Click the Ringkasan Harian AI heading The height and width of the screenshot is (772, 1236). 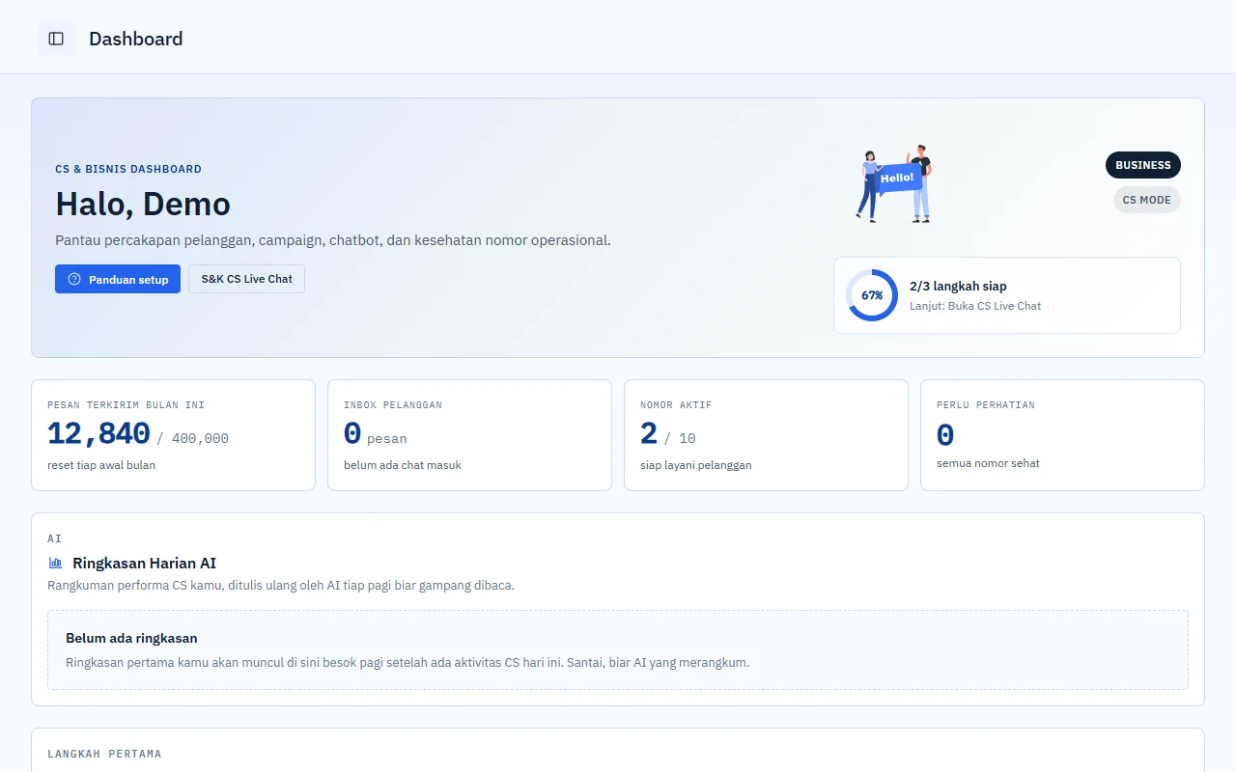click(x=144, y=563)
